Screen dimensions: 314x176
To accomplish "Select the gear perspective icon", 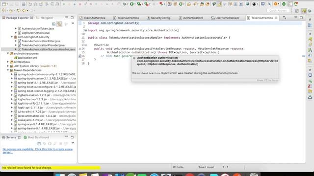I will 310,11.
